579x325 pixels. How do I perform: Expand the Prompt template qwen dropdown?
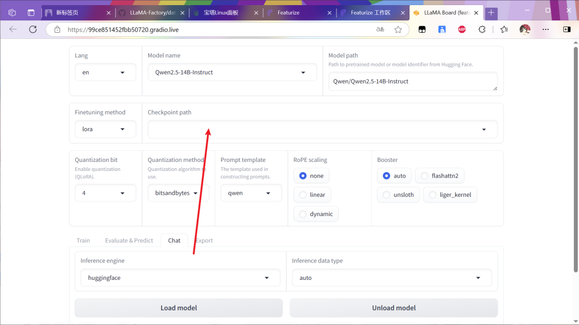251,193
